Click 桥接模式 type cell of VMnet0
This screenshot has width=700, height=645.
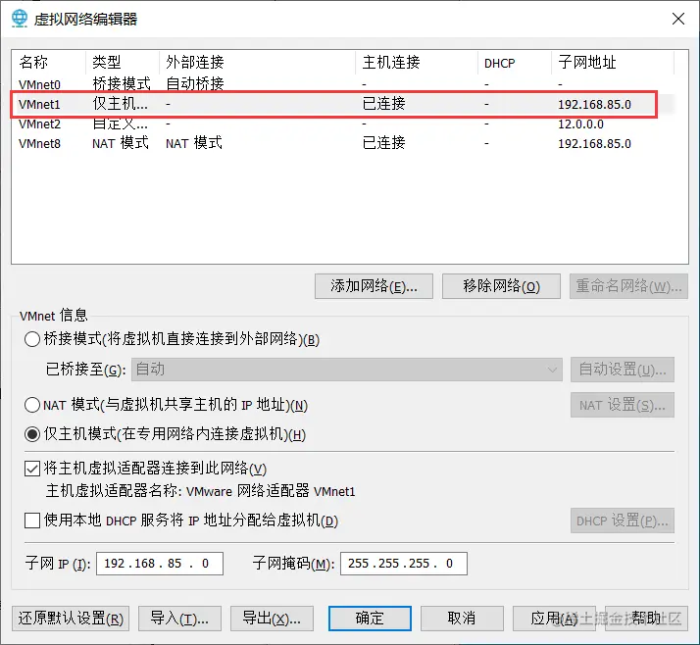(x=122, y=84)
